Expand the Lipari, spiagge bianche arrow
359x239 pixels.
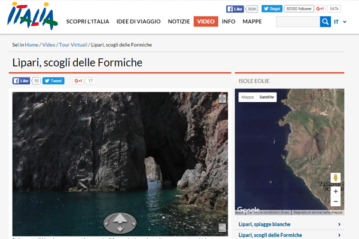tap(339, 225)
